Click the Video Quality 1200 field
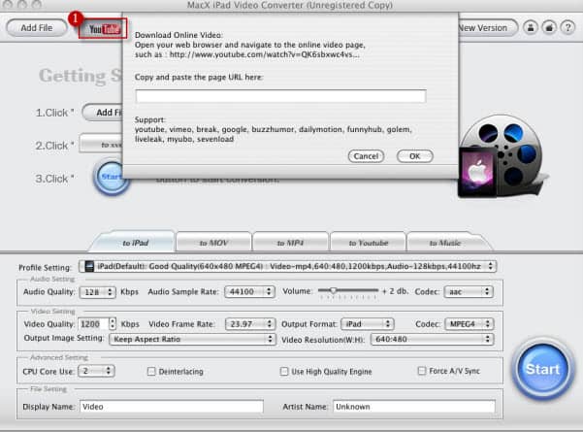583x432 pixels. click(93, 324)
